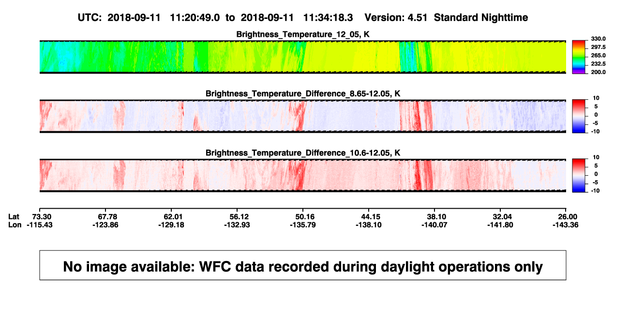Click the Brightness_Temperature_12_05 plot title
This screenshot has height=323, width=629.
click(303, 34)
